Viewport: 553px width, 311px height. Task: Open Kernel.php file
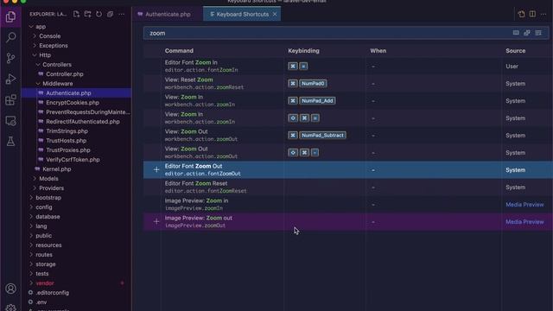56,169
